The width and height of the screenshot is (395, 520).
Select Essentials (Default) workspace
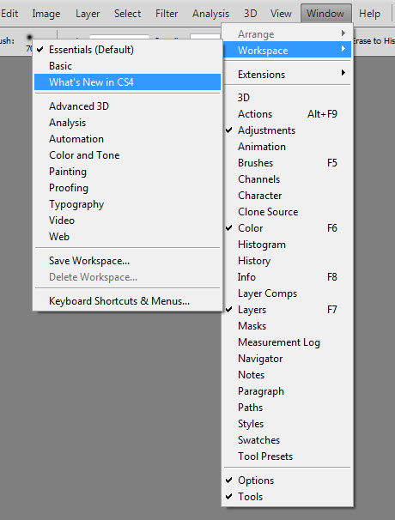(x=127, y=50)
